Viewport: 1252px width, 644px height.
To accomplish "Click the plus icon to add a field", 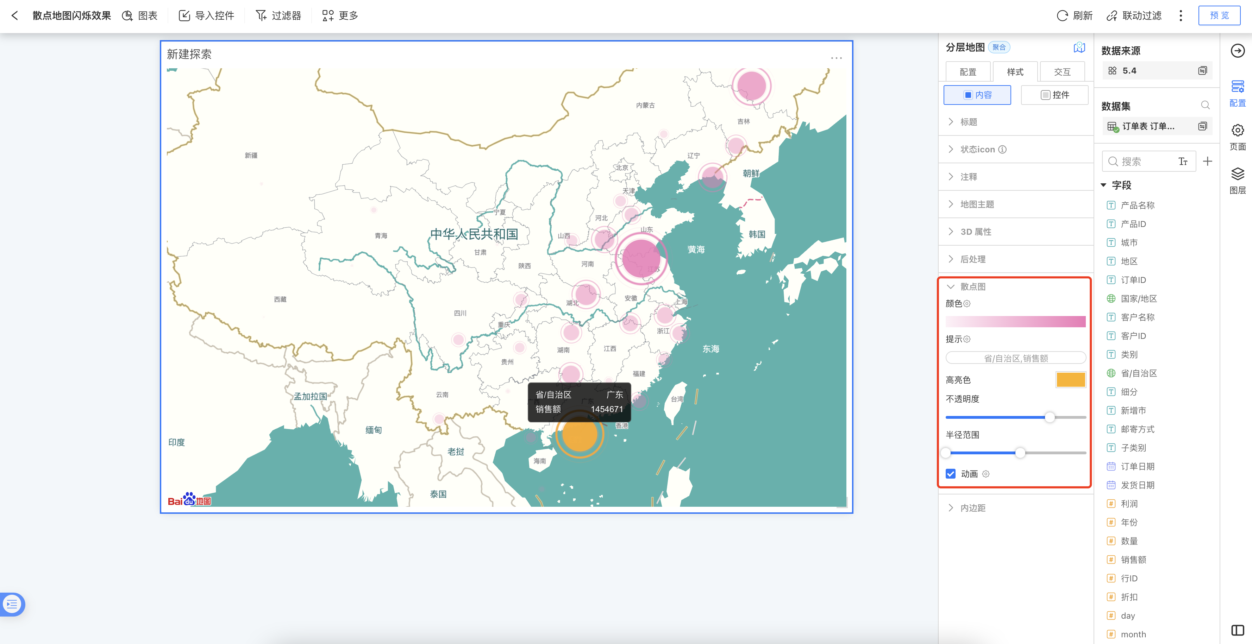I will coord(1207,161).
